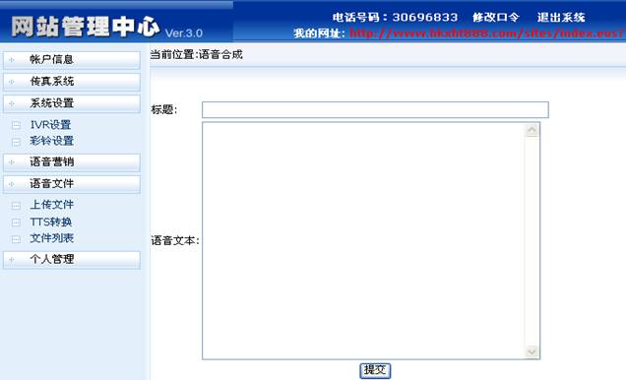Click 修改口令 in the header
The height and width of the screenshot is (380, 626).
pos(495,17)
